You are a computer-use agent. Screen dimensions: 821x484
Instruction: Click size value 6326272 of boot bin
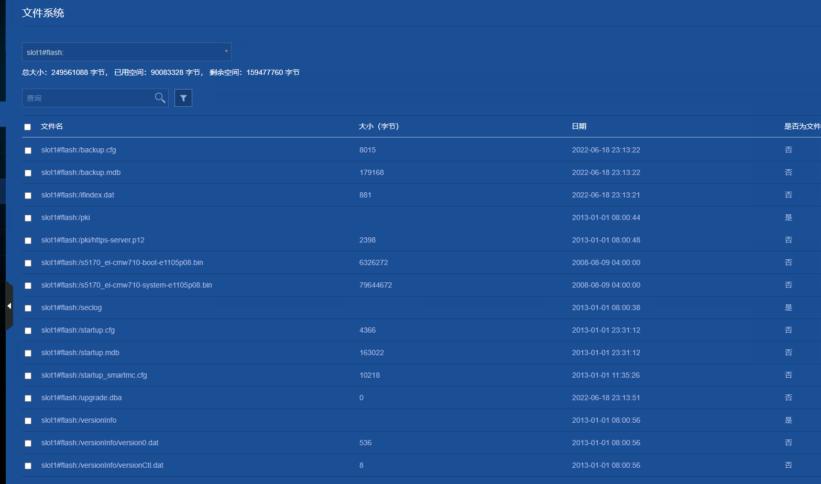(x=374, y=262)
